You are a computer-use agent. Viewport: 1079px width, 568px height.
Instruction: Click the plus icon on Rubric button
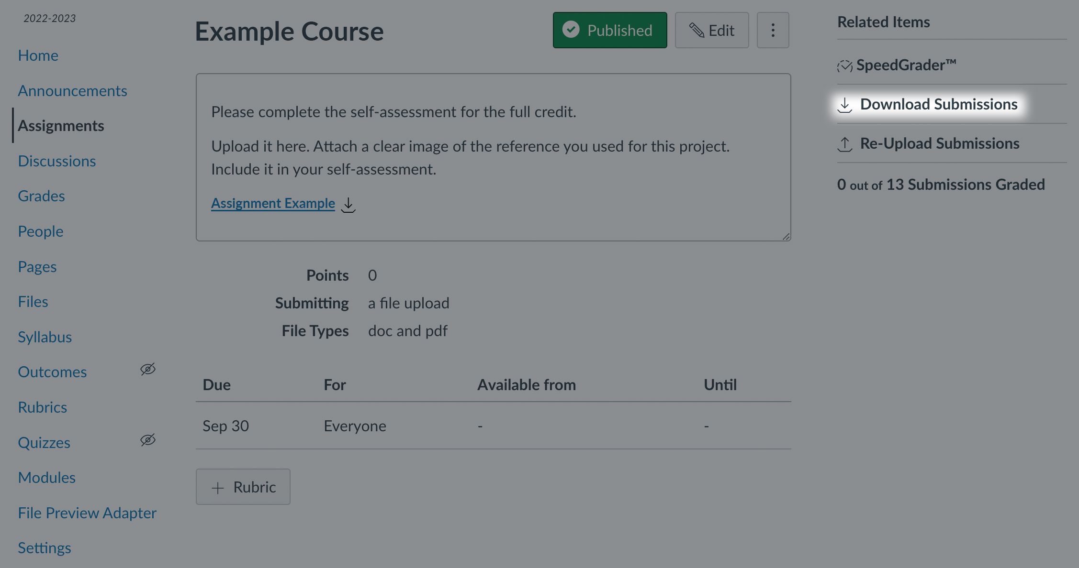point(218,488)
